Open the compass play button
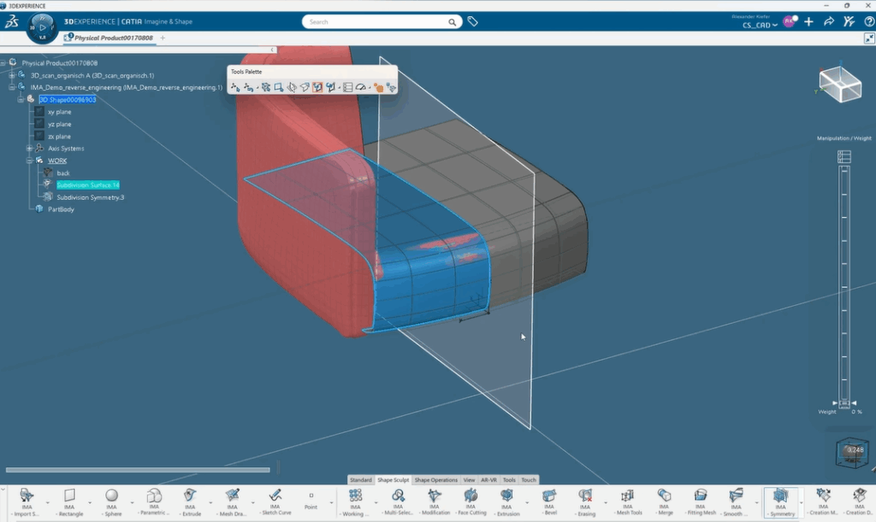 [x=42, y=27]
